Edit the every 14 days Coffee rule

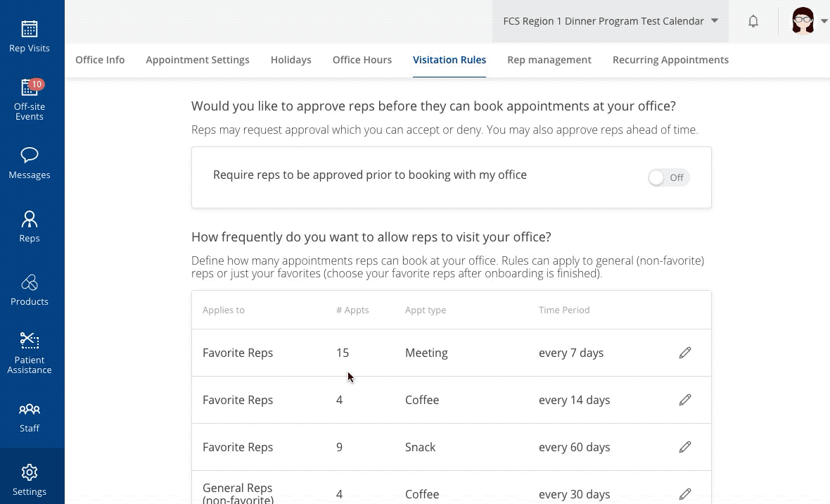pyautogui.click(x=685, y=400)
